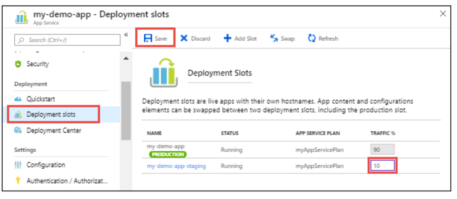Click the my-demo-app production slot name
The image size is (457, 199).
[x=166, y=146]
